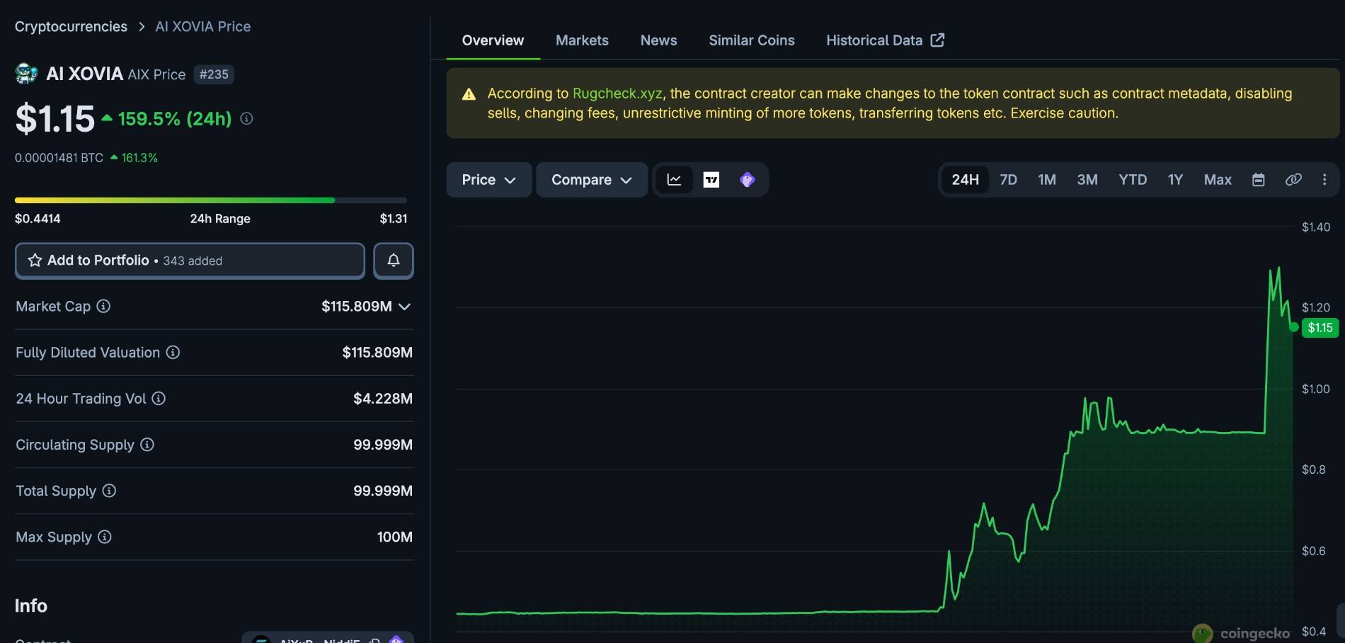Click the warning triangle icon in the banner
This screenshot has height=643, width=1345.
pos(469,94)
